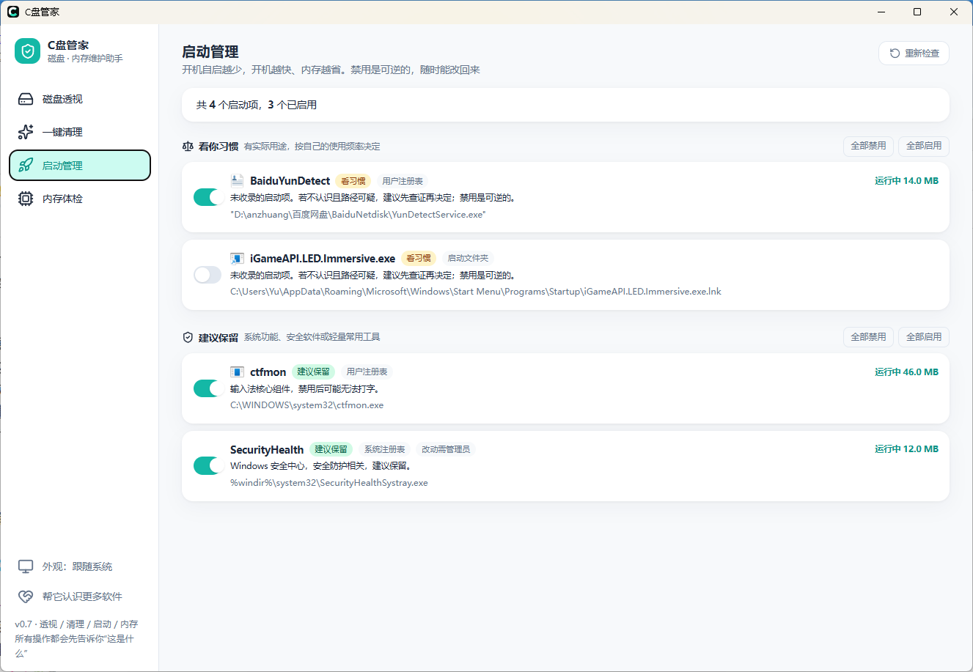Click the 系统注册表 tag on SecurityHealth
Image resolution: width=973 pixels, height=672 pixels.
pyautogui.click(x=385, y=449)
